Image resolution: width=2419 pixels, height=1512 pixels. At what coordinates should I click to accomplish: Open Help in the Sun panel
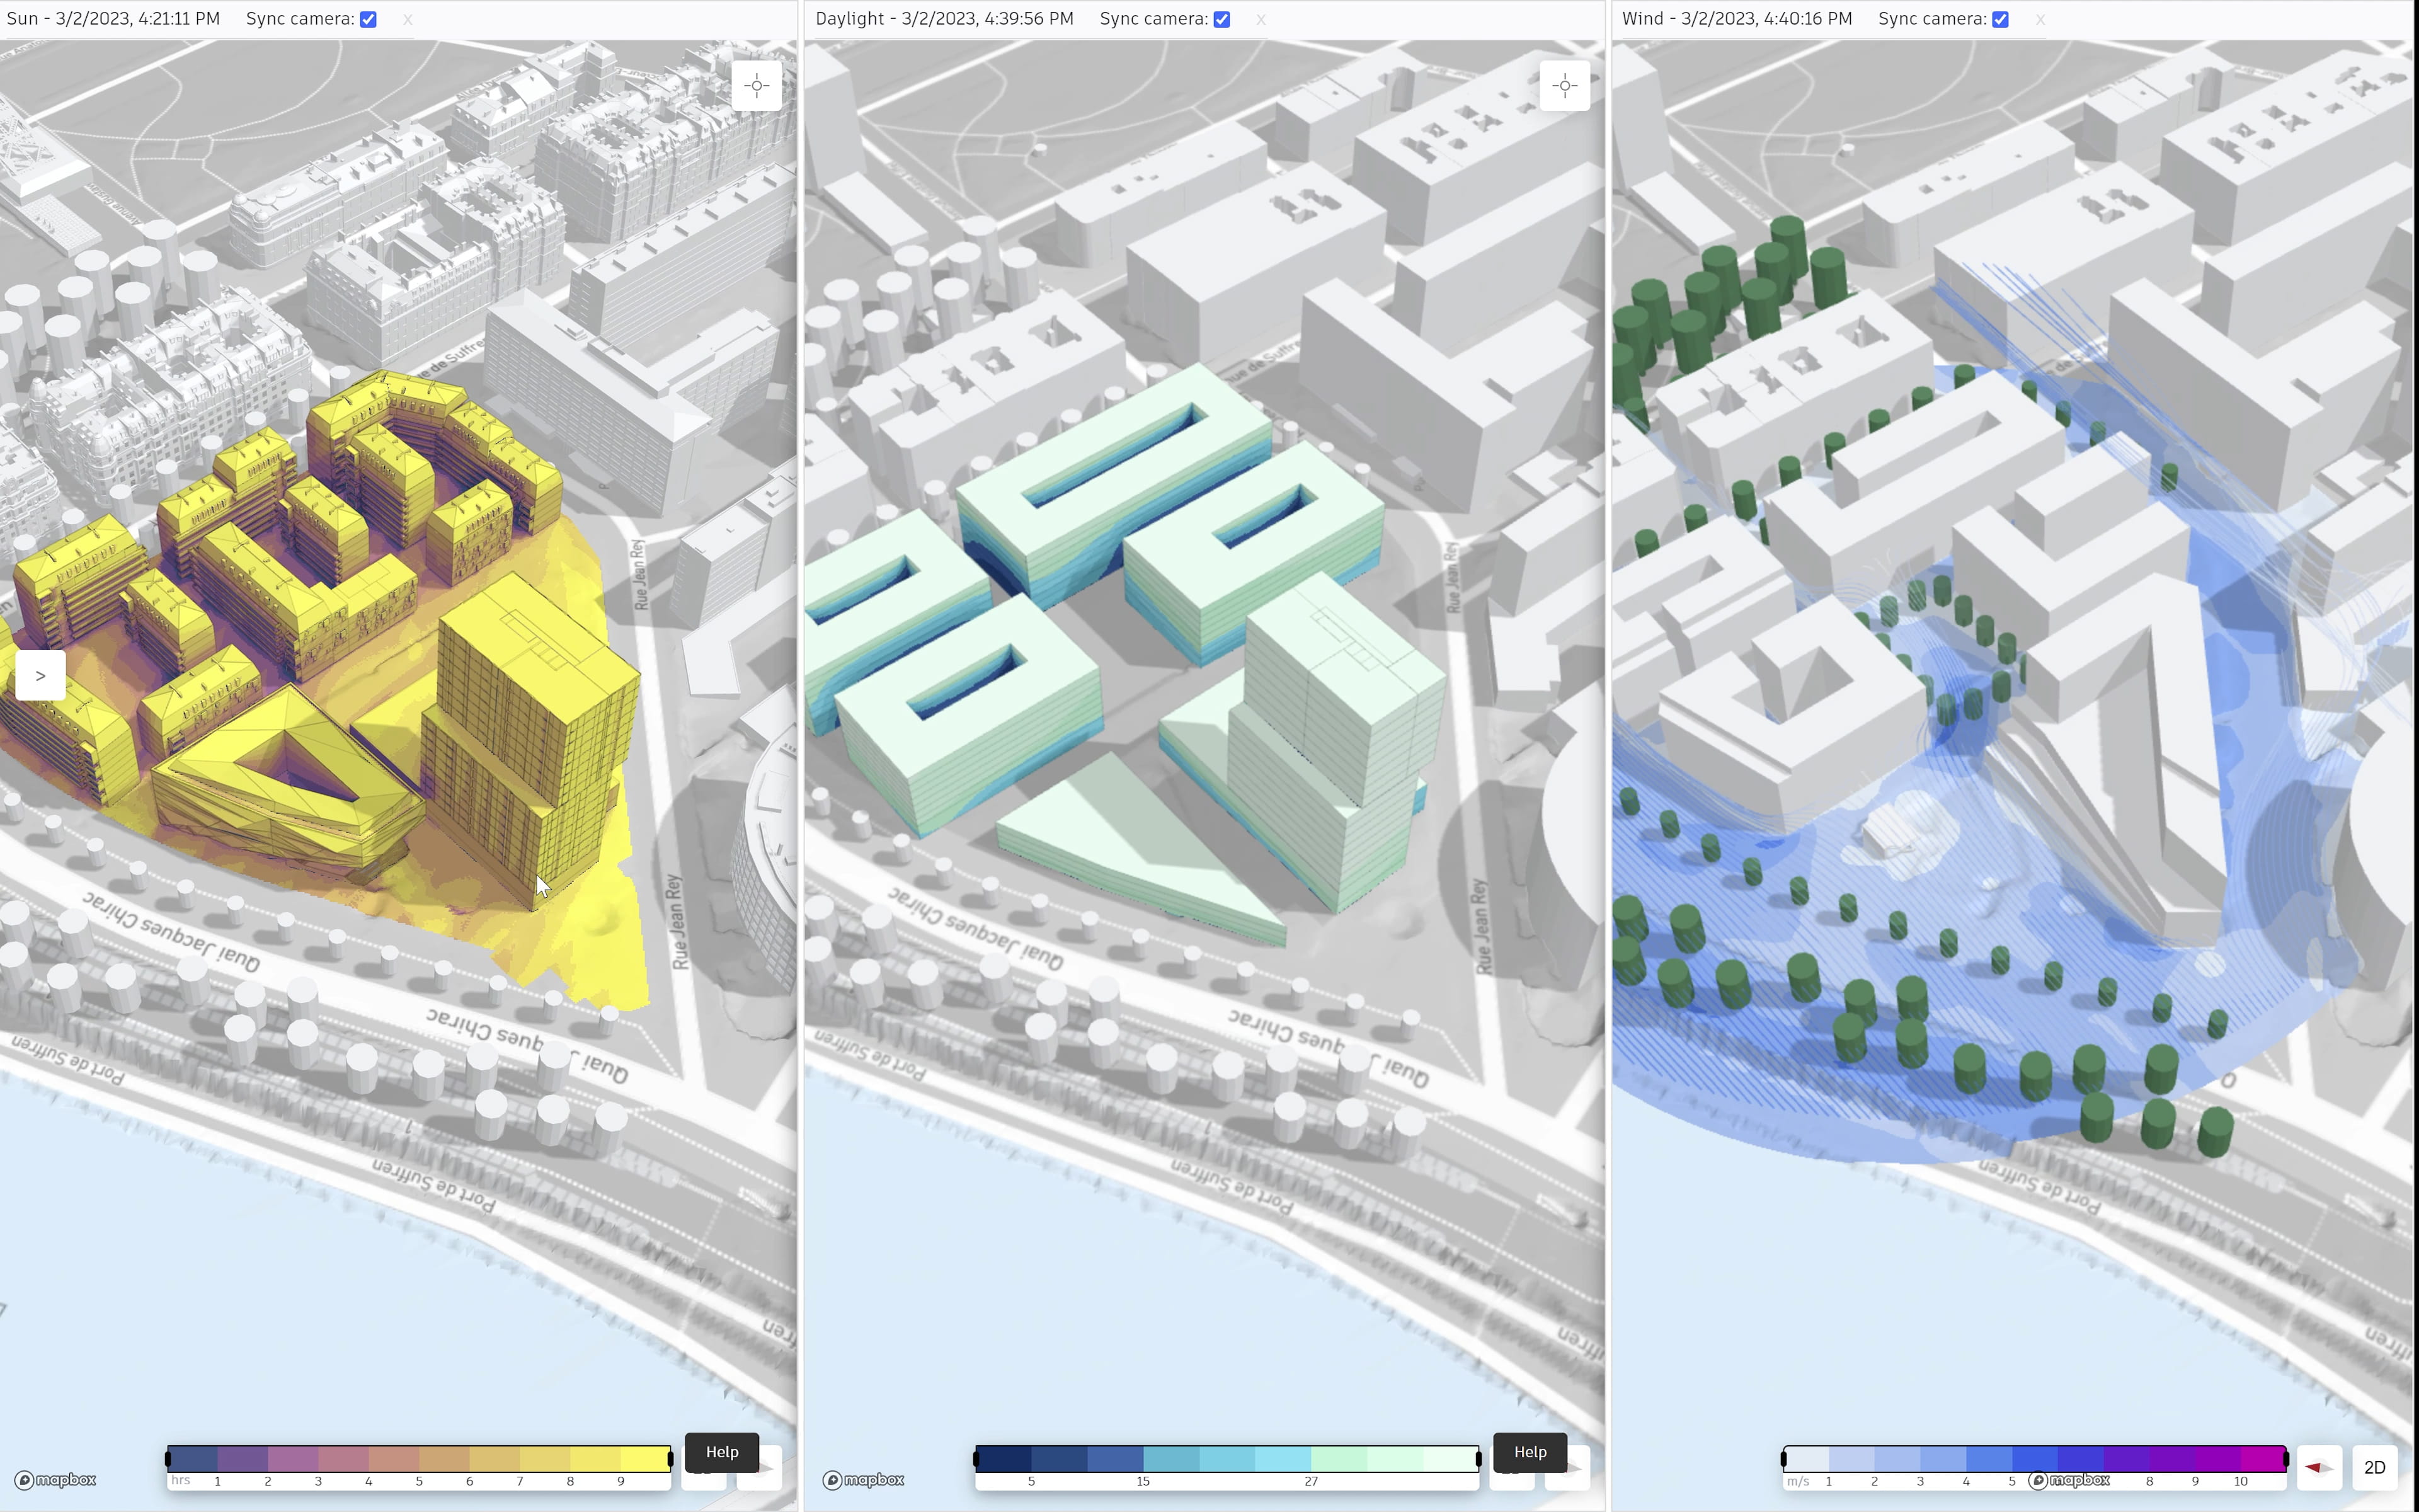(722, 1452)
